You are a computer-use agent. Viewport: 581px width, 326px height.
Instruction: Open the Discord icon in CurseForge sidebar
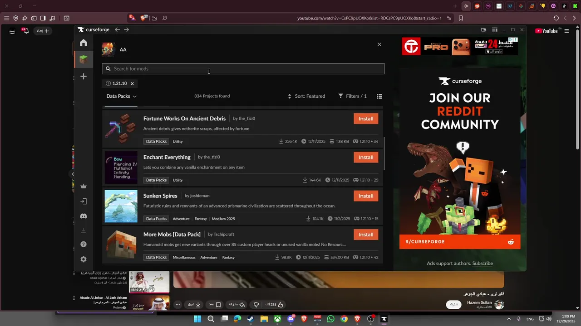coord(84,216)
